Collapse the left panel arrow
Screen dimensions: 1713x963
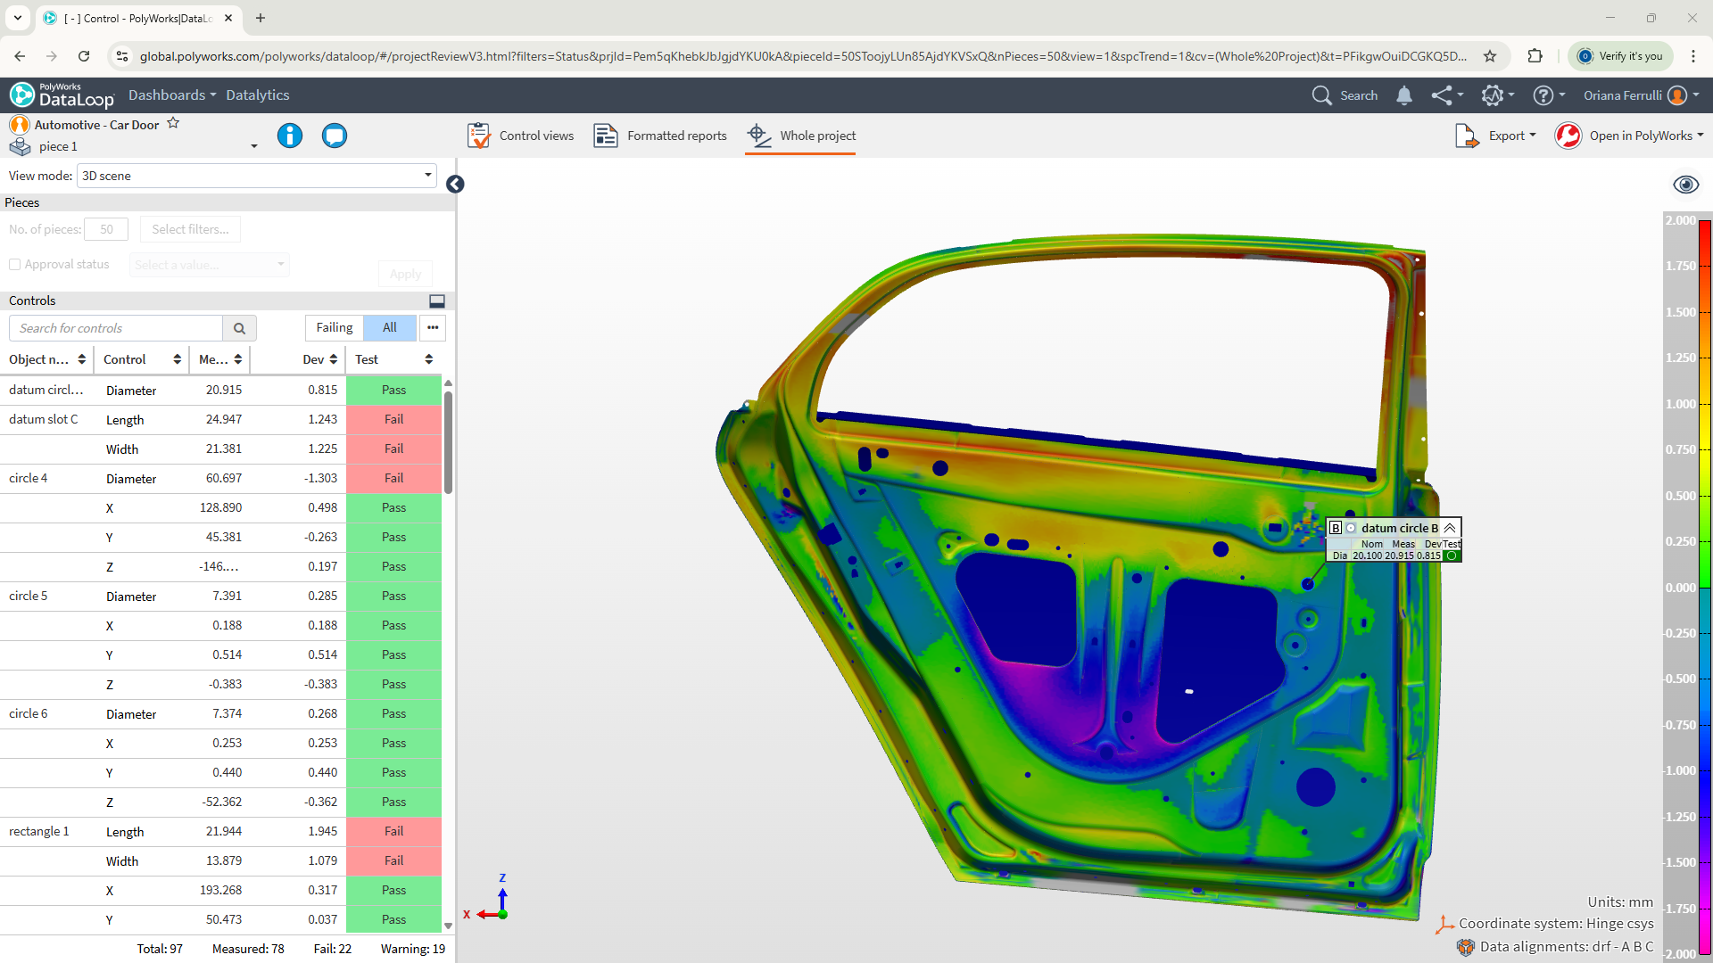coord(455,184)
